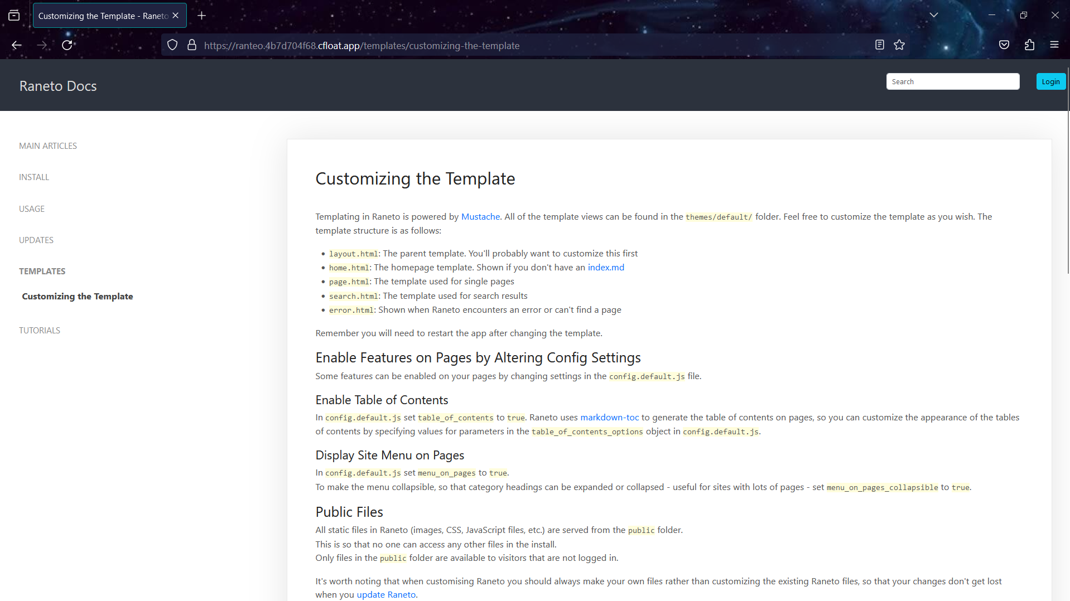
Task: Expand the INSTALL category
Action: (34, 177)
